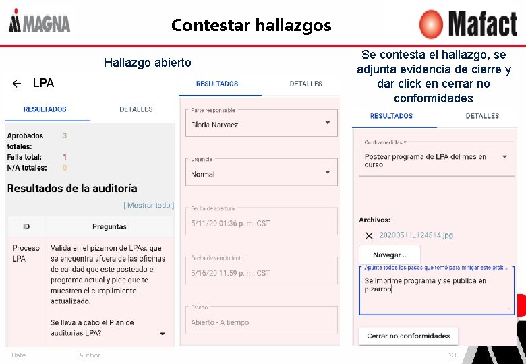Click the Aprobados totales value 3
This screenshot has height=364, width=526.
coord(65,135)
